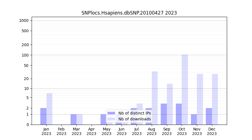Click the January downloads bar
Viewport: 252px width, 140px height.
pyautogui.click(x=49, y=109)
